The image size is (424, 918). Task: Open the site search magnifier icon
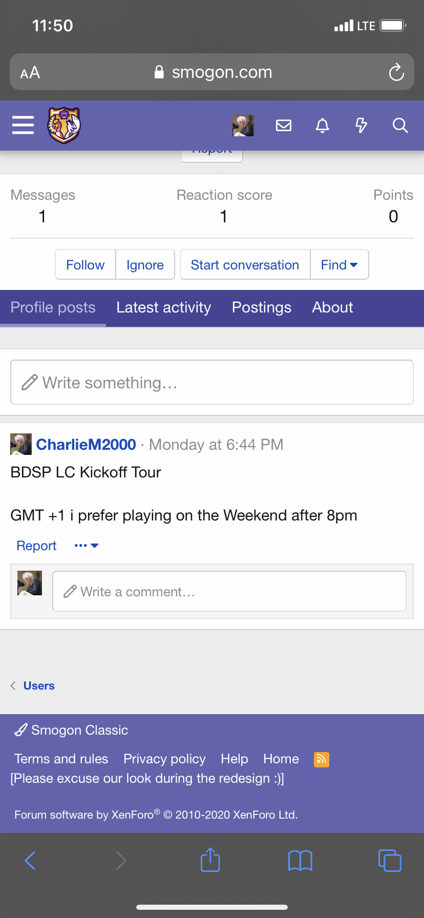(x=400, y=125)
